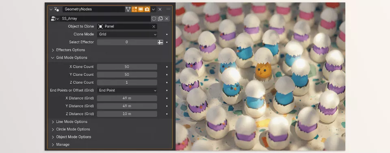Open the Clone Mode Grid dropdown
The height and width of the screenshot is (153, 390).
(x=127, y=34)
